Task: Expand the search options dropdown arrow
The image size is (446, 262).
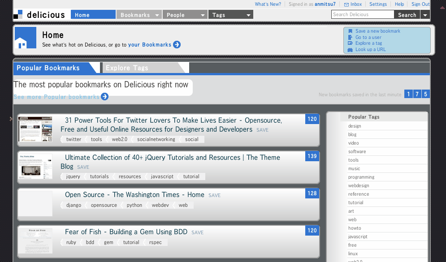Action: (x=425, y=15)
